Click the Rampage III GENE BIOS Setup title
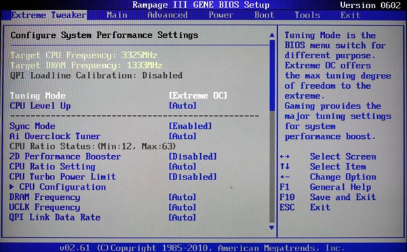407x252 pixels. [x=201, y=5]
